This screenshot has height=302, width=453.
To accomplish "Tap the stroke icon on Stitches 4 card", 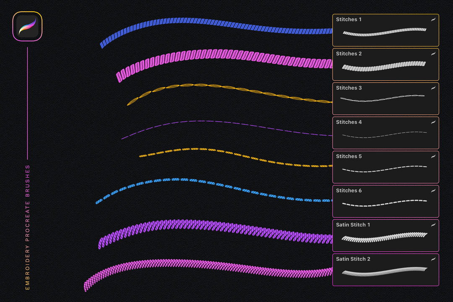I will point(433,122).
